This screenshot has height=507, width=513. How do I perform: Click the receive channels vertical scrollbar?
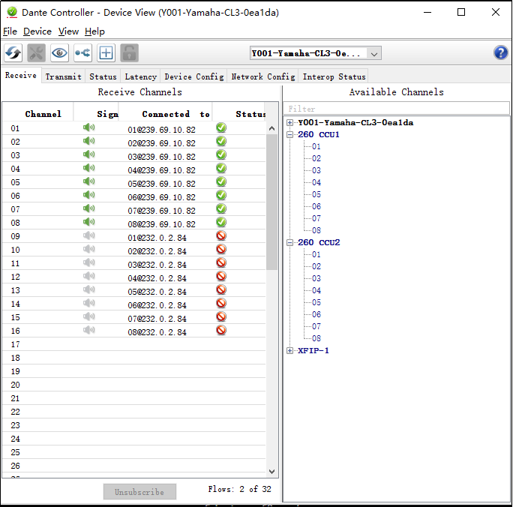click(271, 202)
